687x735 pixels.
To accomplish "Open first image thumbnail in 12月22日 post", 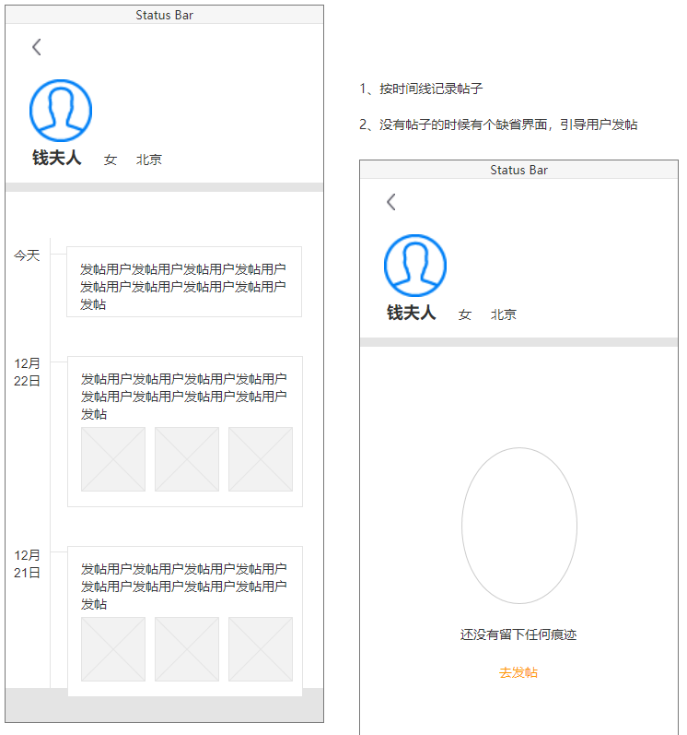I will point(113,459).
